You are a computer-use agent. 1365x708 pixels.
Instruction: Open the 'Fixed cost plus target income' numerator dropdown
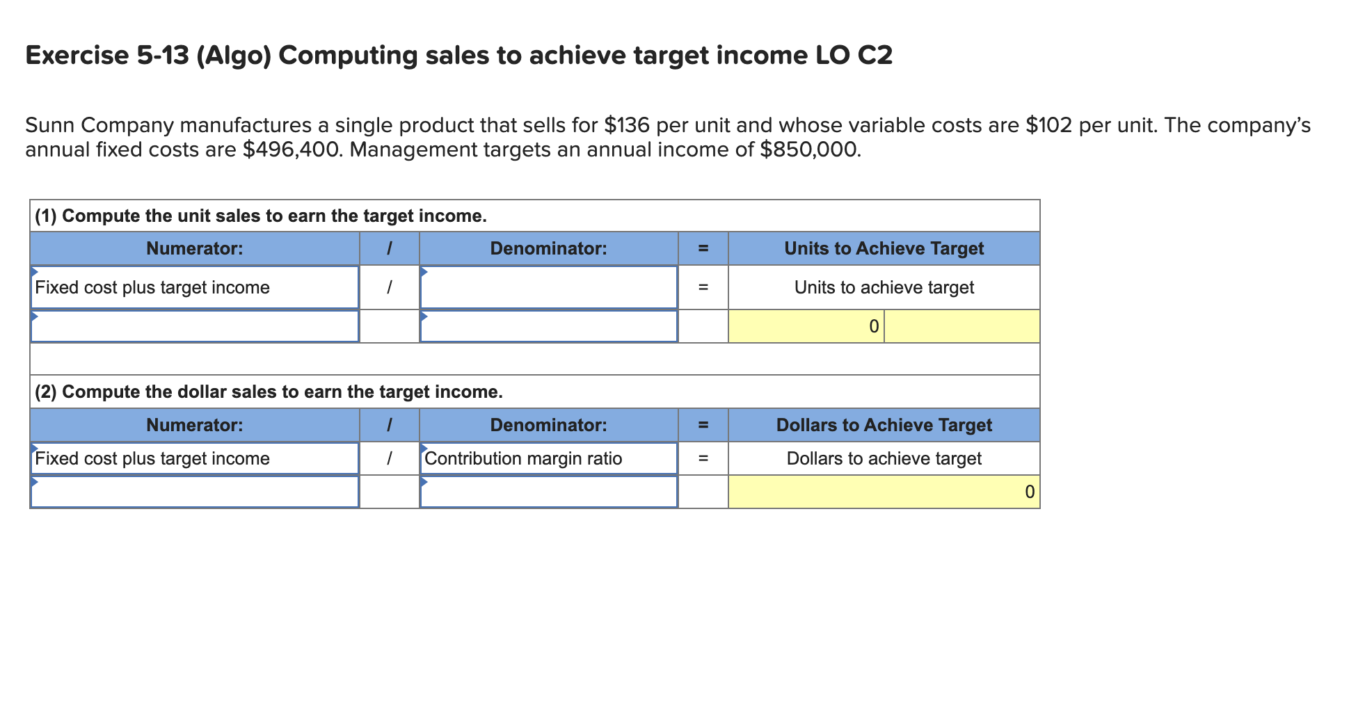[195, 287]
